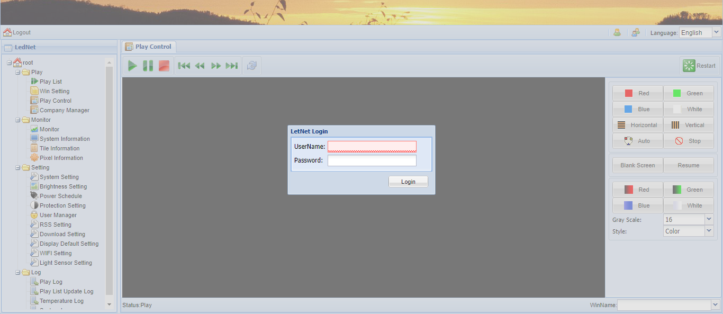Open the Gray Scale dropdown
This screenshot has width=723, height=314.
[x=709, y=219]
